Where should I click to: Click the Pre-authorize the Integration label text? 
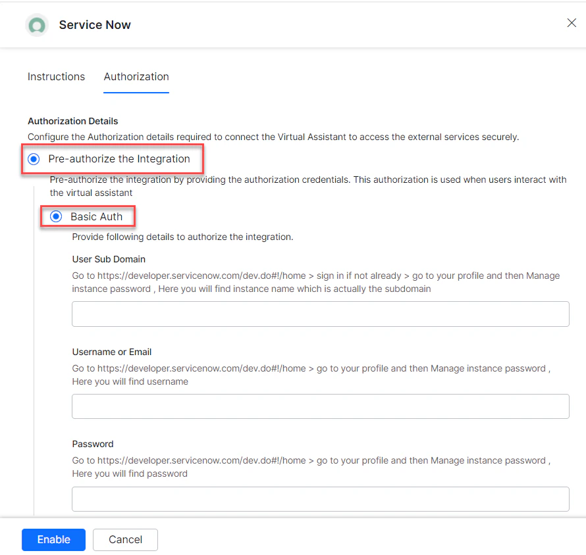pyautogui.click(x=121, y=158)
